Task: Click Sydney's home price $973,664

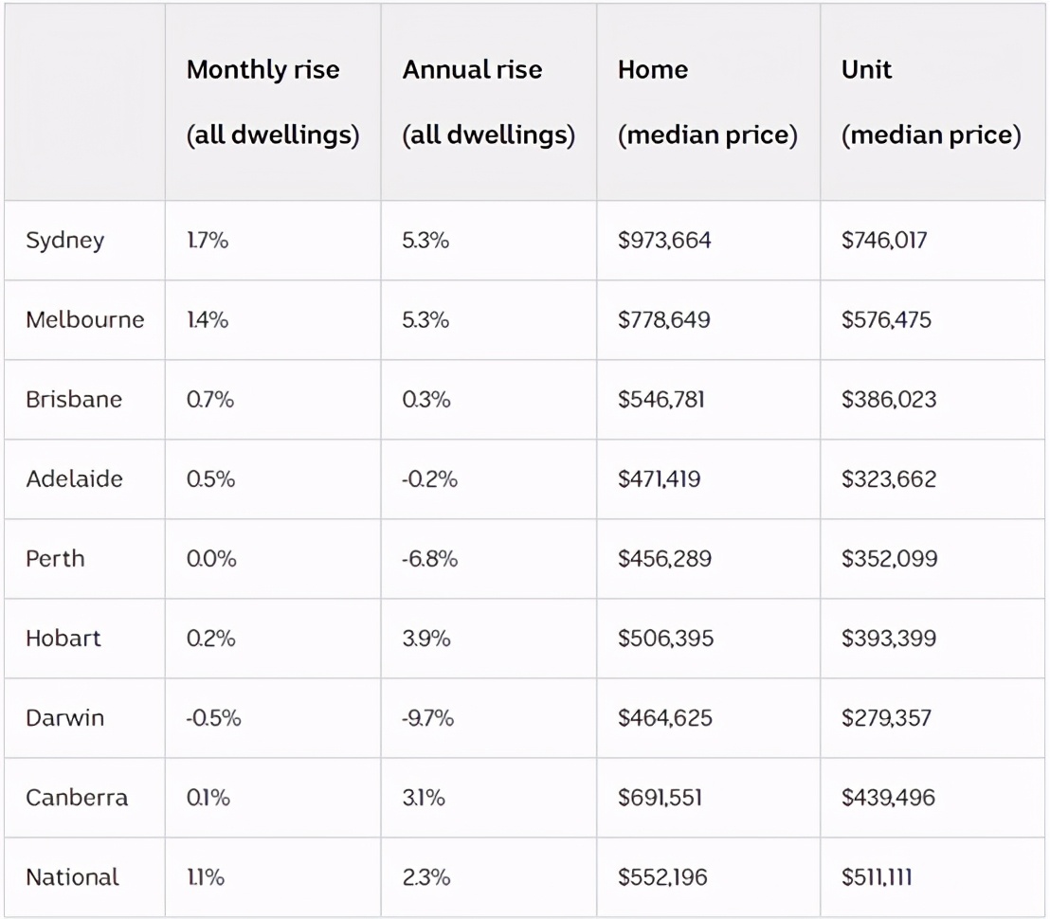Action: point(664,241)
